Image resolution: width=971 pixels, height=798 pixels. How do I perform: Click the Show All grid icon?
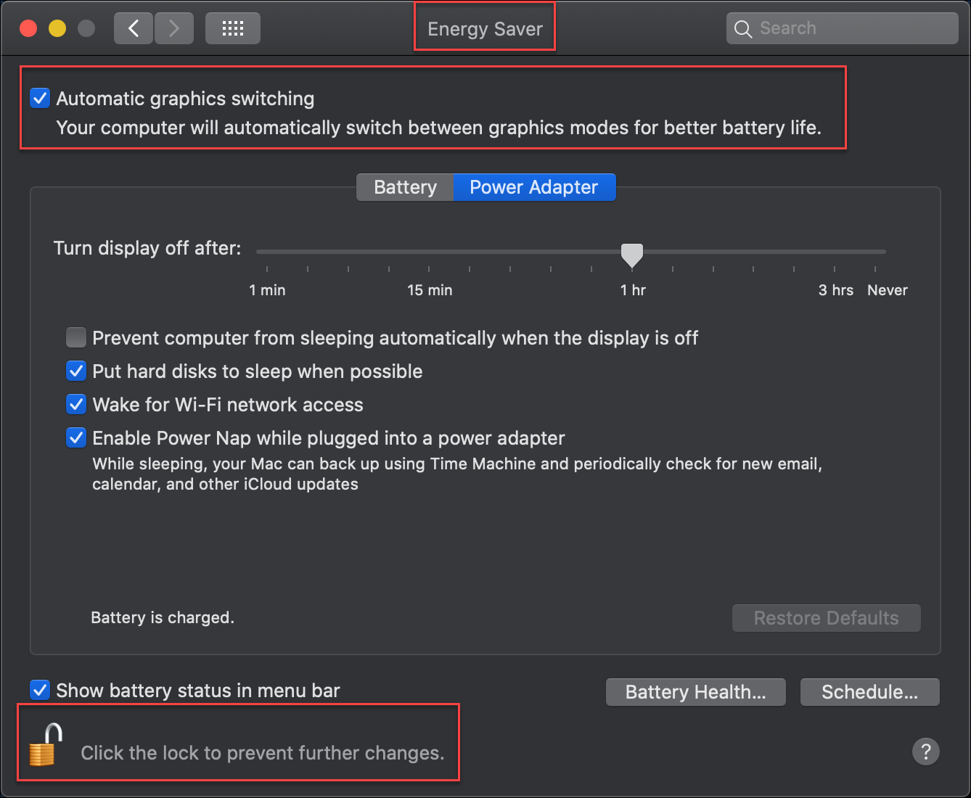(232, 28)
